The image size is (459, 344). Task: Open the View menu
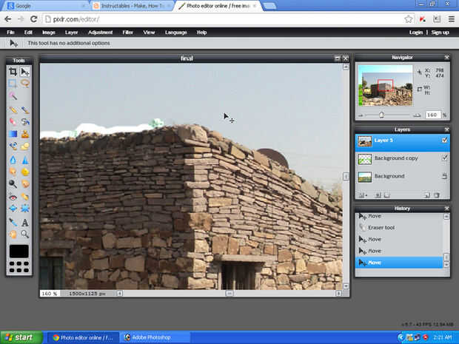(149, 32)
